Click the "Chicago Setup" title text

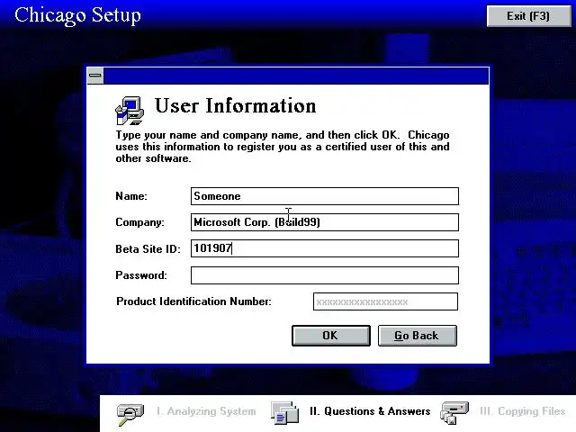tap(77, 16)
